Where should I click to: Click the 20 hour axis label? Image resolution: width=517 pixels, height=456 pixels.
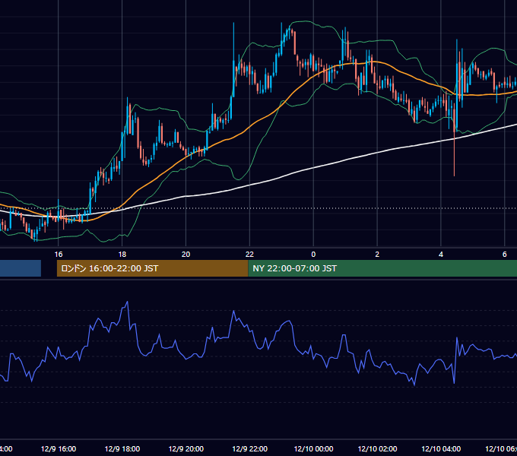pyautogui.click(x=186, y=255)
